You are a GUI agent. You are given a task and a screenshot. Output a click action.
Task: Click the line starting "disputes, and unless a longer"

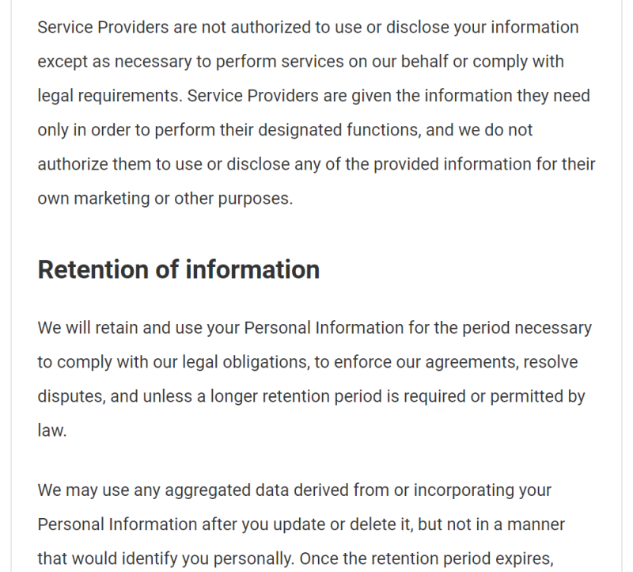coord(311,396)
